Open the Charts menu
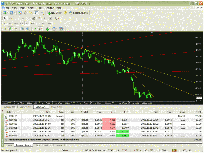204x153 pixels. click(31, 8)
